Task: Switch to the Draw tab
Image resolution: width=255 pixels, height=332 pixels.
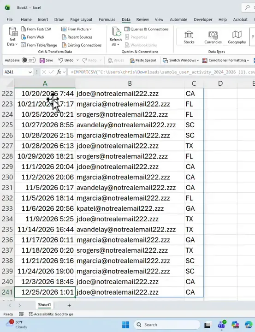Action: tap(59, 19)
